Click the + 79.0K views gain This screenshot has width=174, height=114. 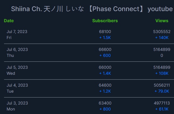(x=162, y=91)
